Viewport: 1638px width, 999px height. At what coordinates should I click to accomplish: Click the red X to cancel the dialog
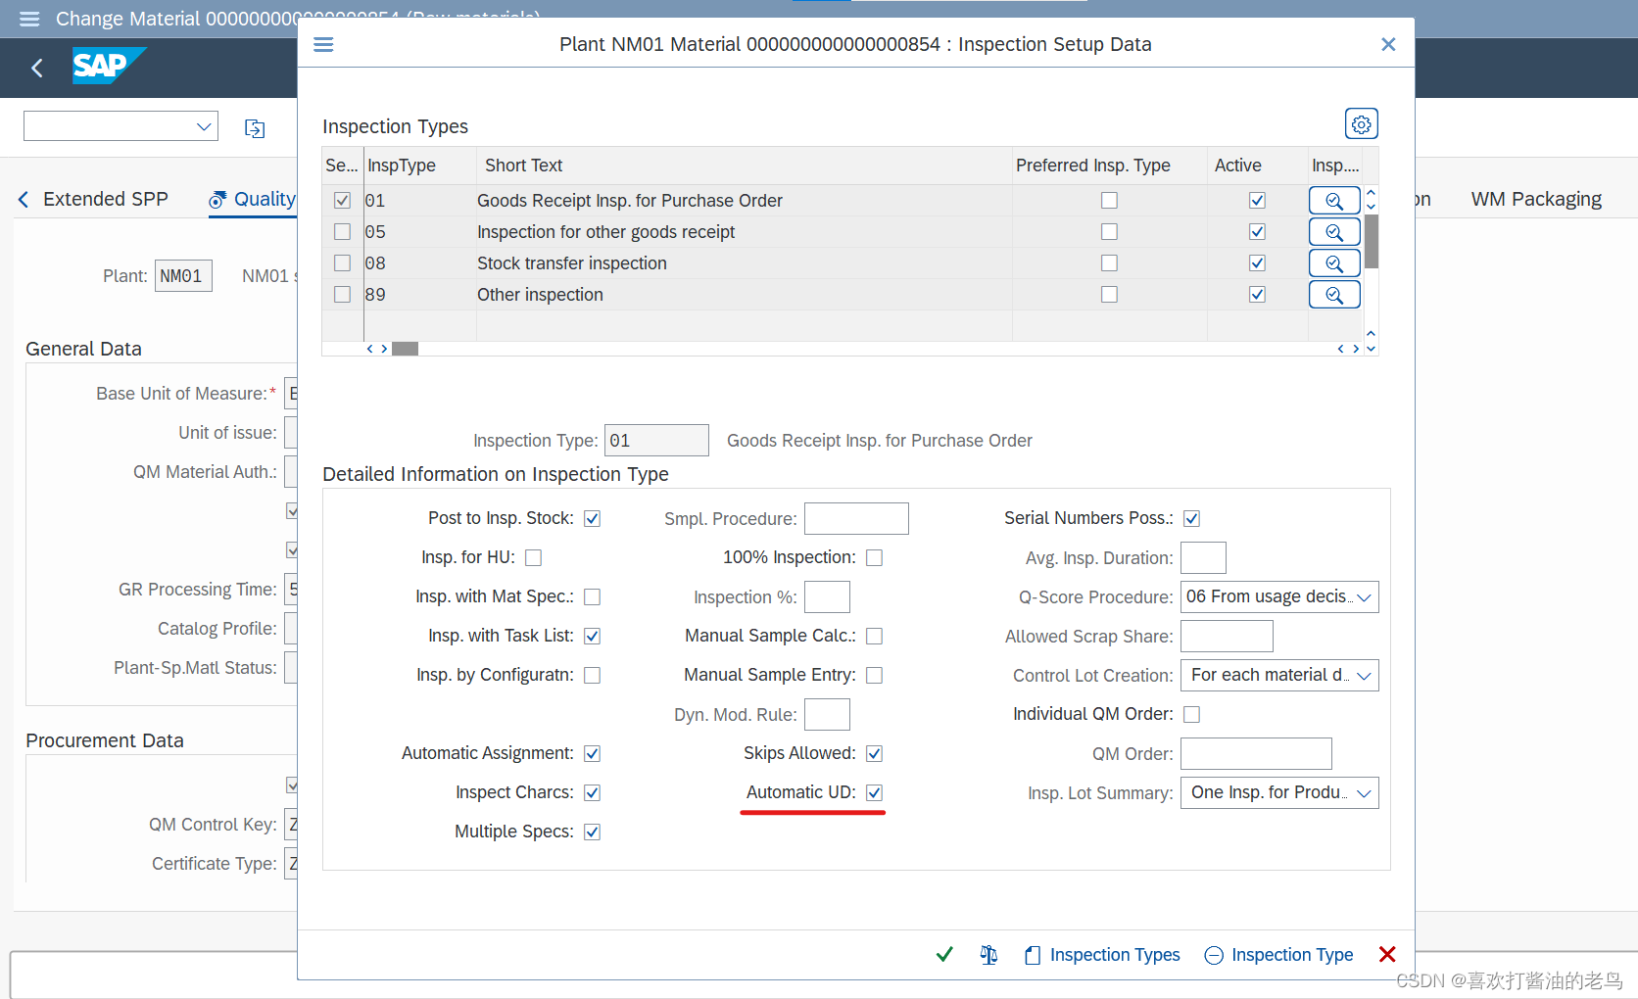pyautogui.click(x=1387, y=954)
